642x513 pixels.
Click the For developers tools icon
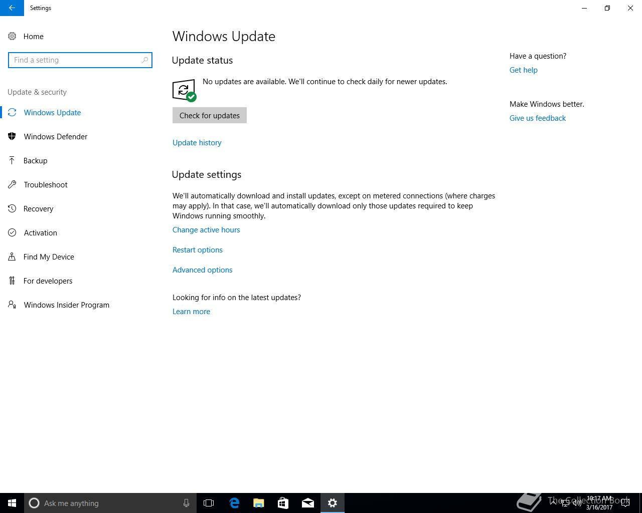click(12, 281)
